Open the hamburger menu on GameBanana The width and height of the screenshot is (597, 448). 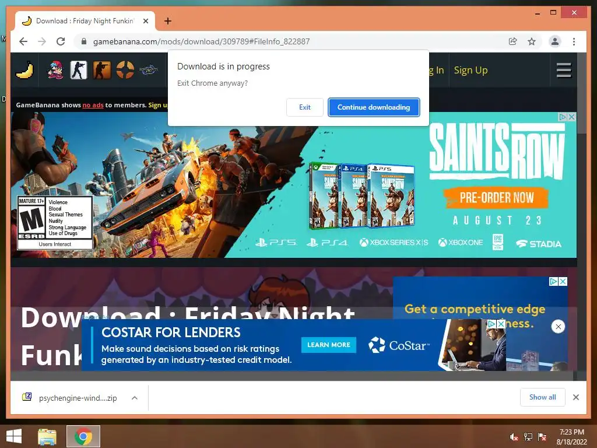pos(564,70)
